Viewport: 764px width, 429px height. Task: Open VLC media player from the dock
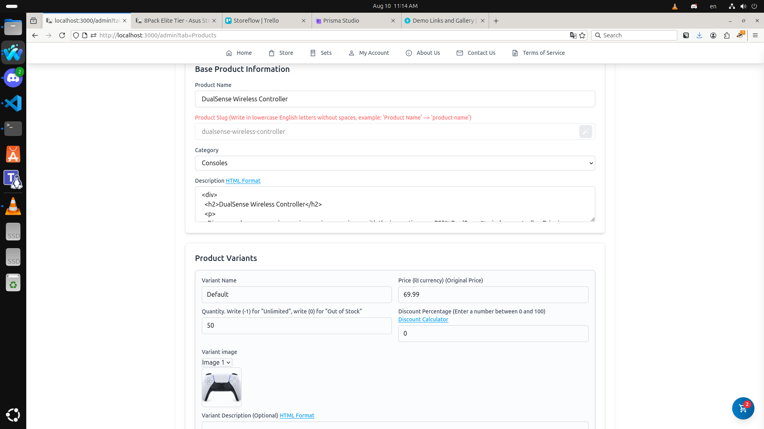point(13,206)
